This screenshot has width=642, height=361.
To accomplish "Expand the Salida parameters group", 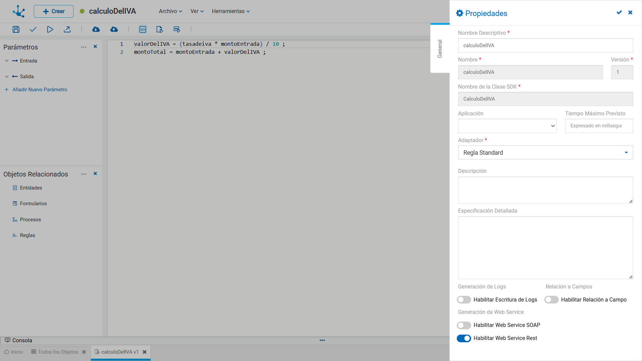I will (7, 77).
